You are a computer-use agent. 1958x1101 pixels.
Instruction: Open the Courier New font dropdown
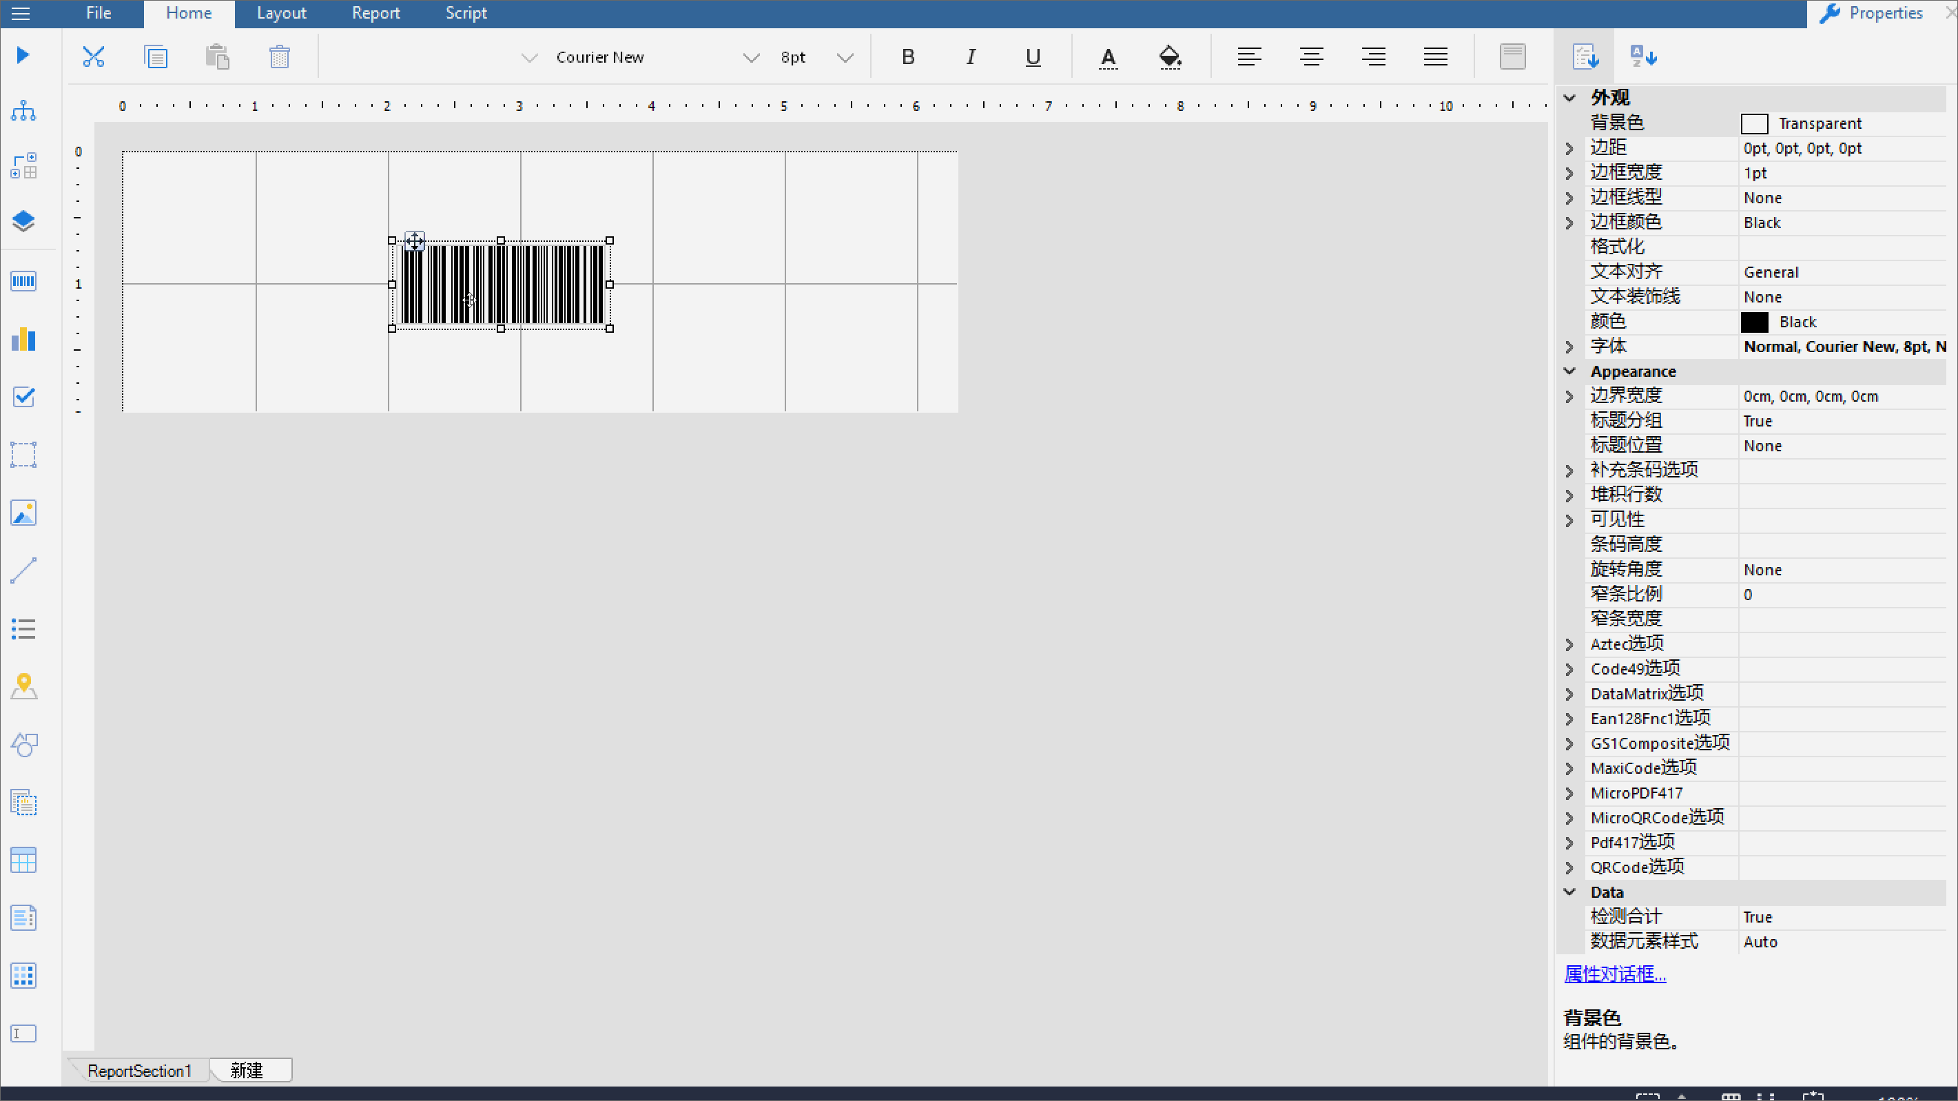(751, 58)
